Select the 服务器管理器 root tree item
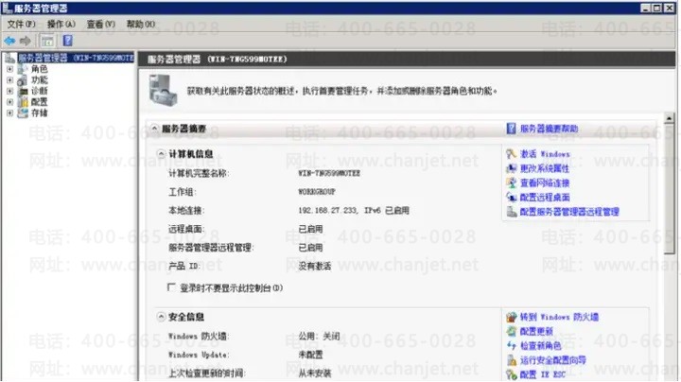 (x=76, y=58)
